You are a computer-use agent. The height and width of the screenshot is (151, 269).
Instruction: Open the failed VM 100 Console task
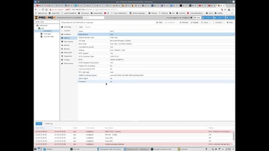coord(134,132)
